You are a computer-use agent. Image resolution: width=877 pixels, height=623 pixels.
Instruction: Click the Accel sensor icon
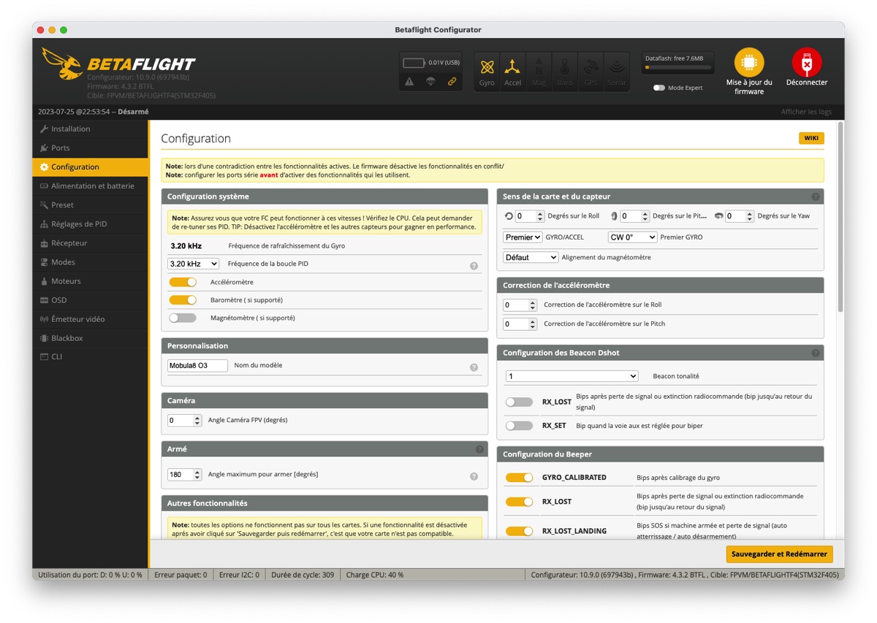[x=513, y=66]
